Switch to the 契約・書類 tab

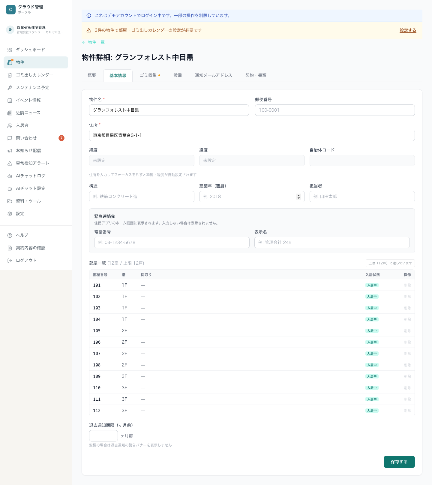256,75
